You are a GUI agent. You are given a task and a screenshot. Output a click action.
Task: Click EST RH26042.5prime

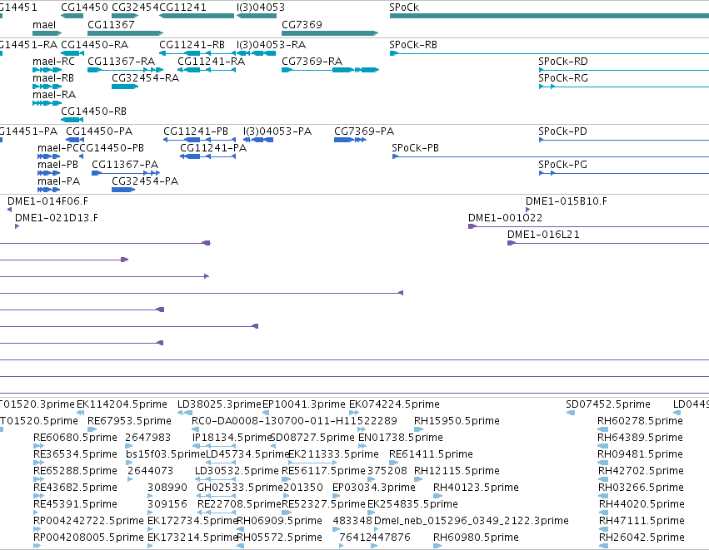coord(642,538)
